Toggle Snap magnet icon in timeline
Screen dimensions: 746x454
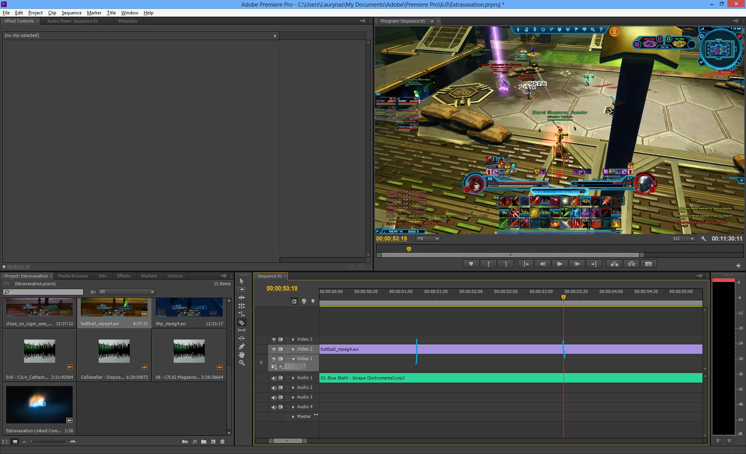(x=295, y=301)
